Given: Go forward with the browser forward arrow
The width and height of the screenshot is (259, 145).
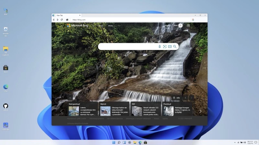Looking at the screenshot, I should click(x=58, y=20).
